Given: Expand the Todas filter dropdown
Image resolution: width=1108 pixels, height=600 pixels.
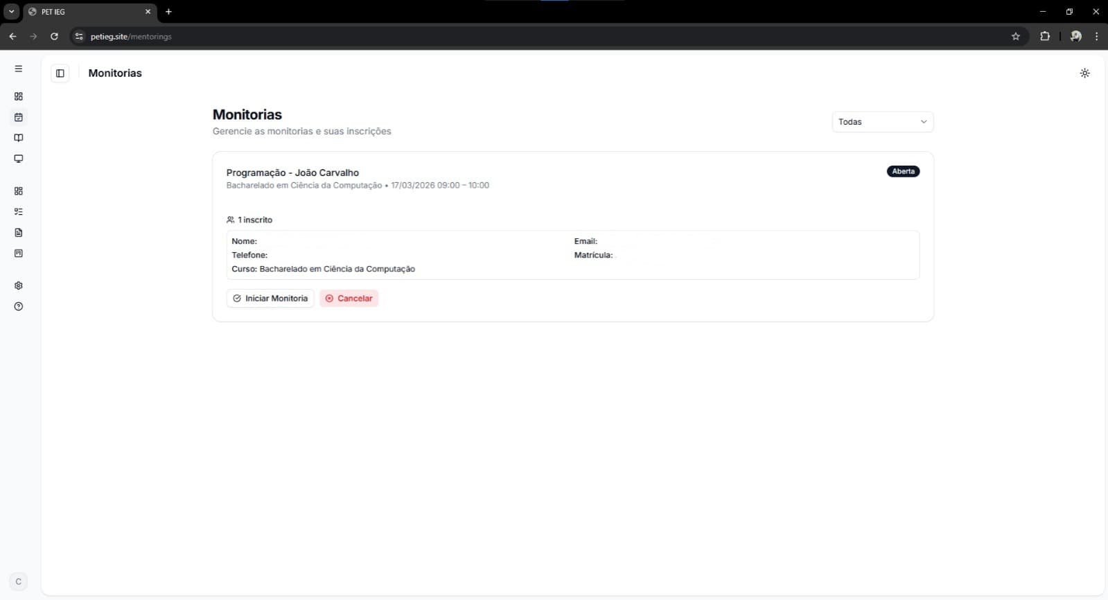Looking at the screenshot, I should point(882,122).
